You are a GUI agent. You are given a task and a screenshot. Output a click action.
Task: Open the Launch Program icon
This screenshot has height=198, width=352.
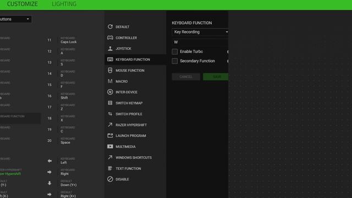[110, 136]
